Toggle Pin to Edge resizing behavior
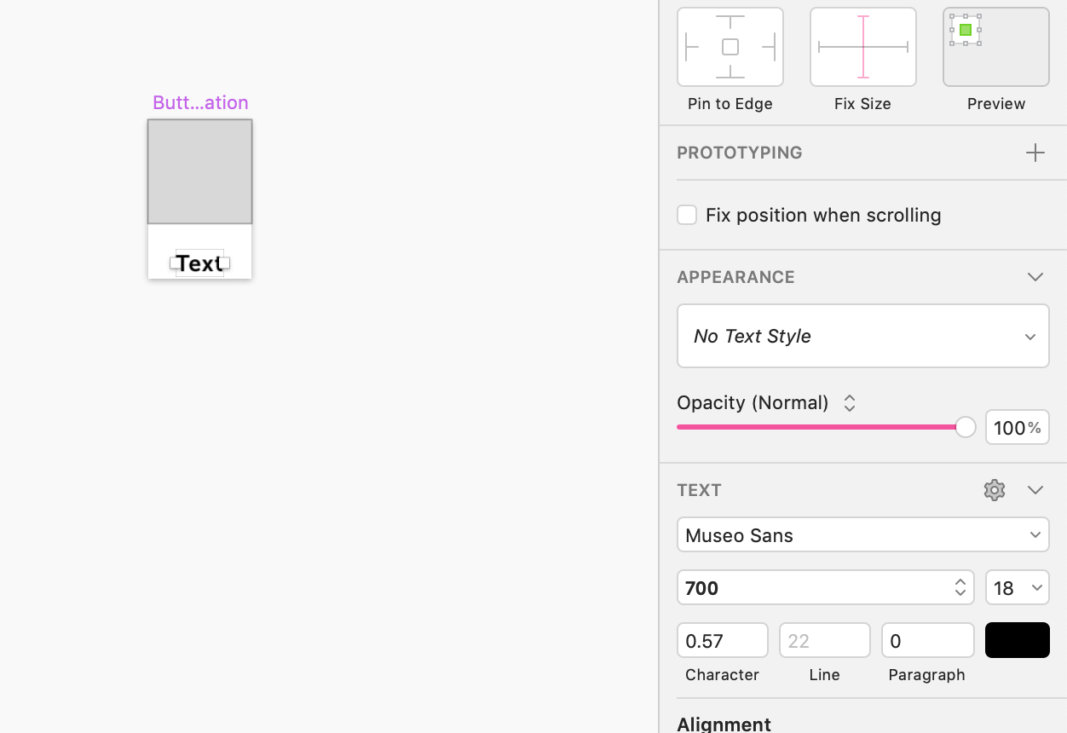This screenshot has width=1067, height=733. [x=730, y=47]
